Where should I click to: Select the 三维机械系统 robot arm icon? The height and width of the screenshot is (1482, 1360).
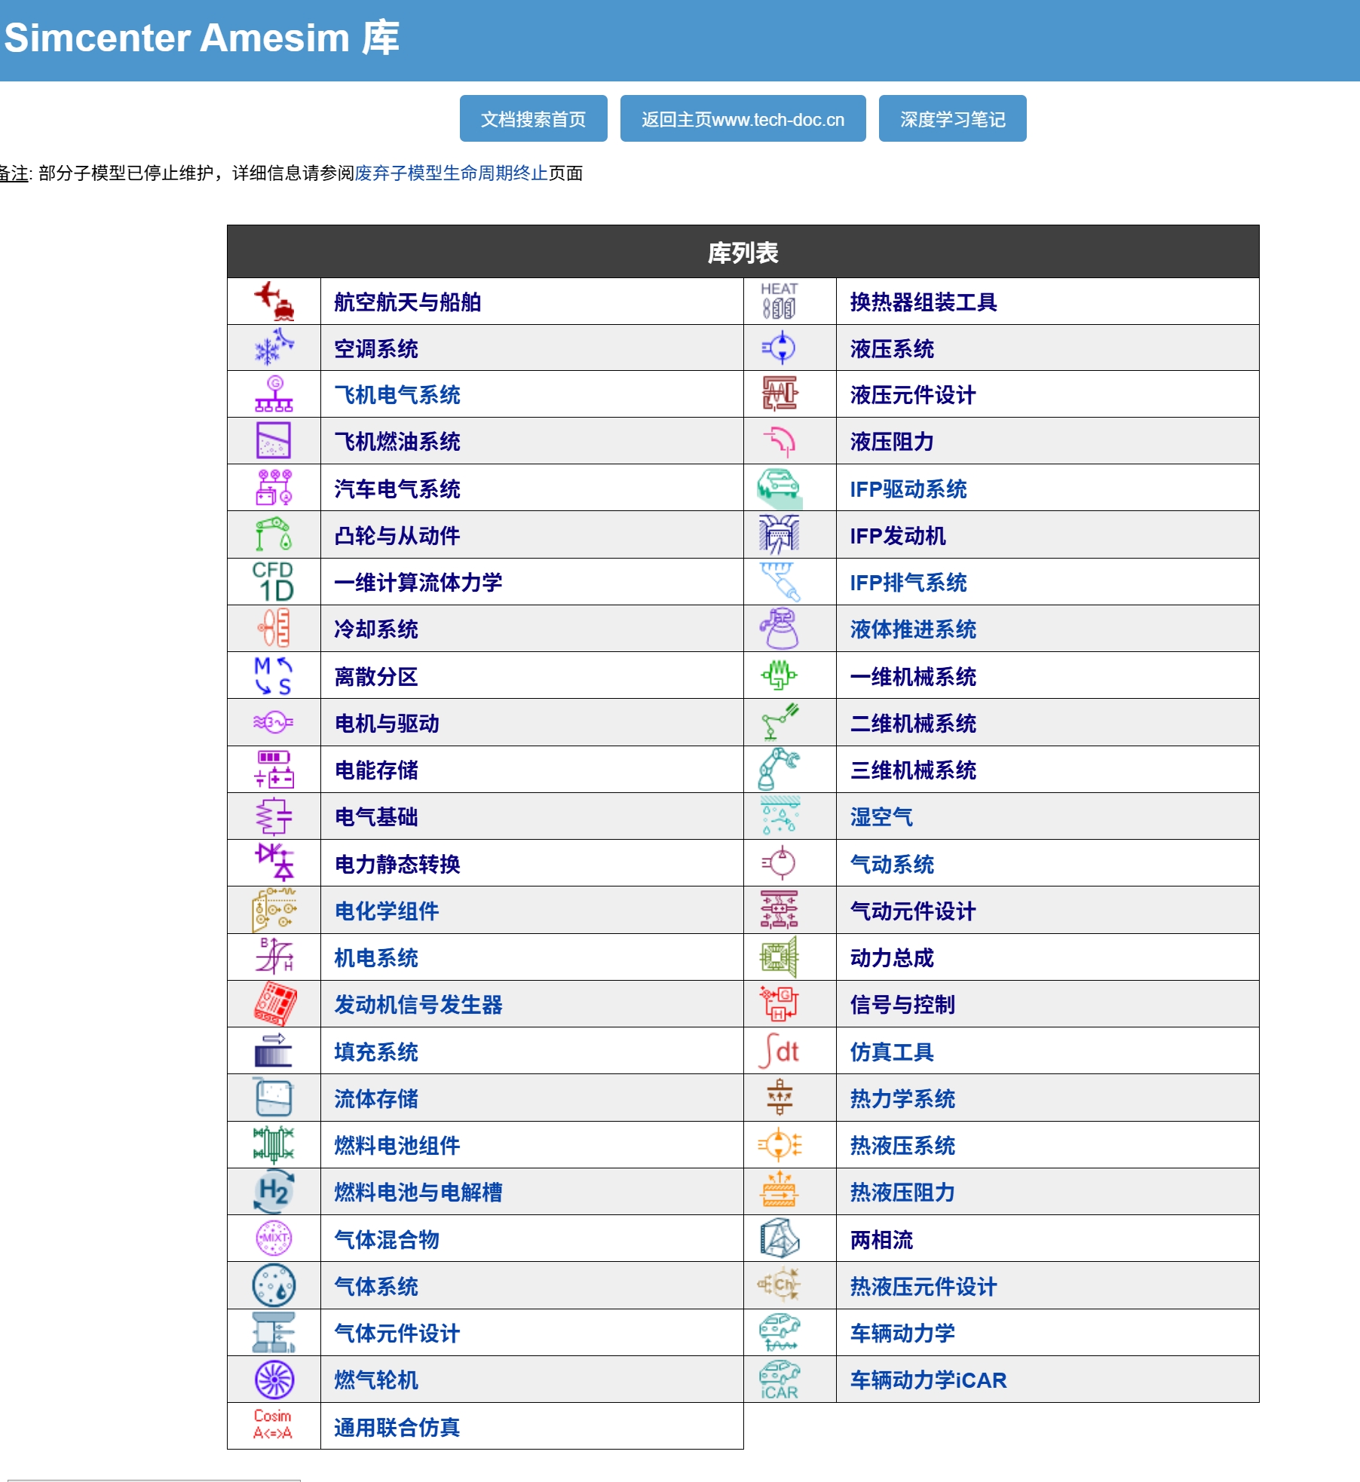782,768
